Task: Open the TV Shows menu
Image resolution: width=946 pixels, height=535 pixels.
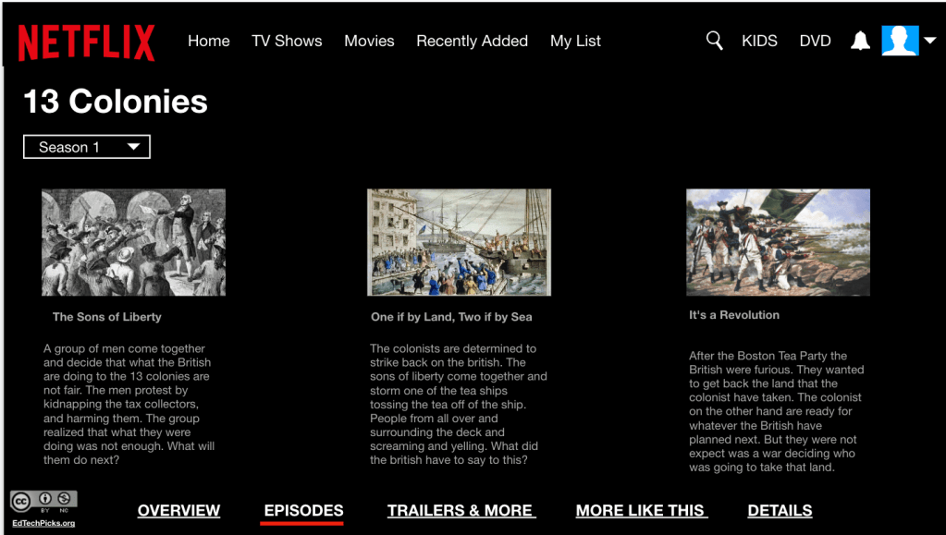Action: pyautogui.click(x=287, y=41)
